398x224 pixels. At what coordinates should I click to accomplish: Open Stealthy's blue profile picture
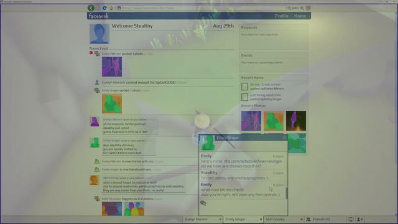(x=99, y=34)
